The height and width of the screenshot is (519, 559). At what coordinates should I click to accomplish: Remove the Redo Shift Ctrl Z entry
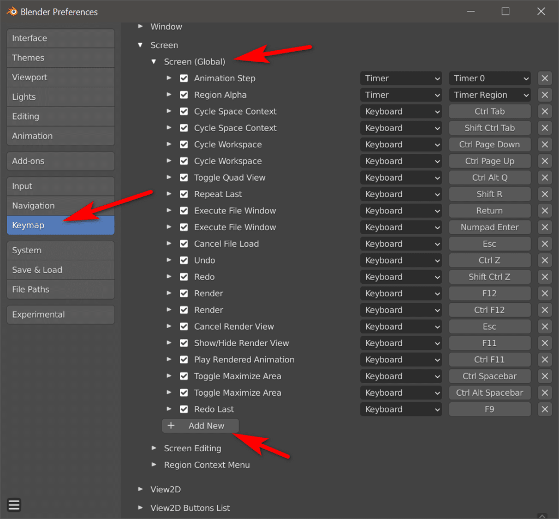coord(545,277)
